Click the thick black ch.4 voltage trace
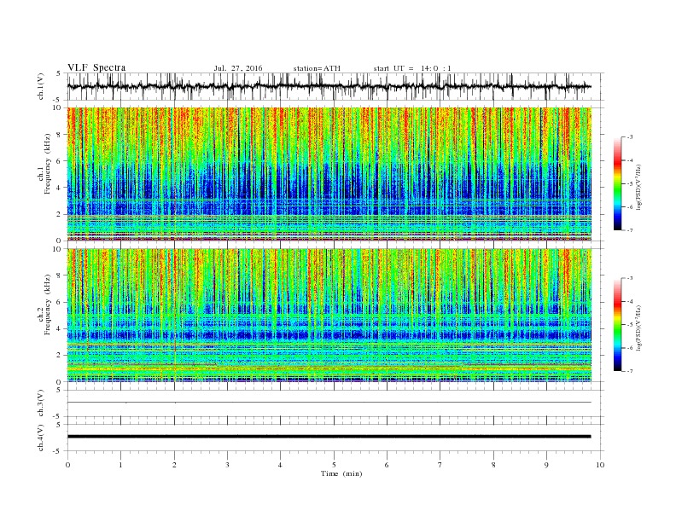This screenshot has width=676, height=522. coord(329,437)
